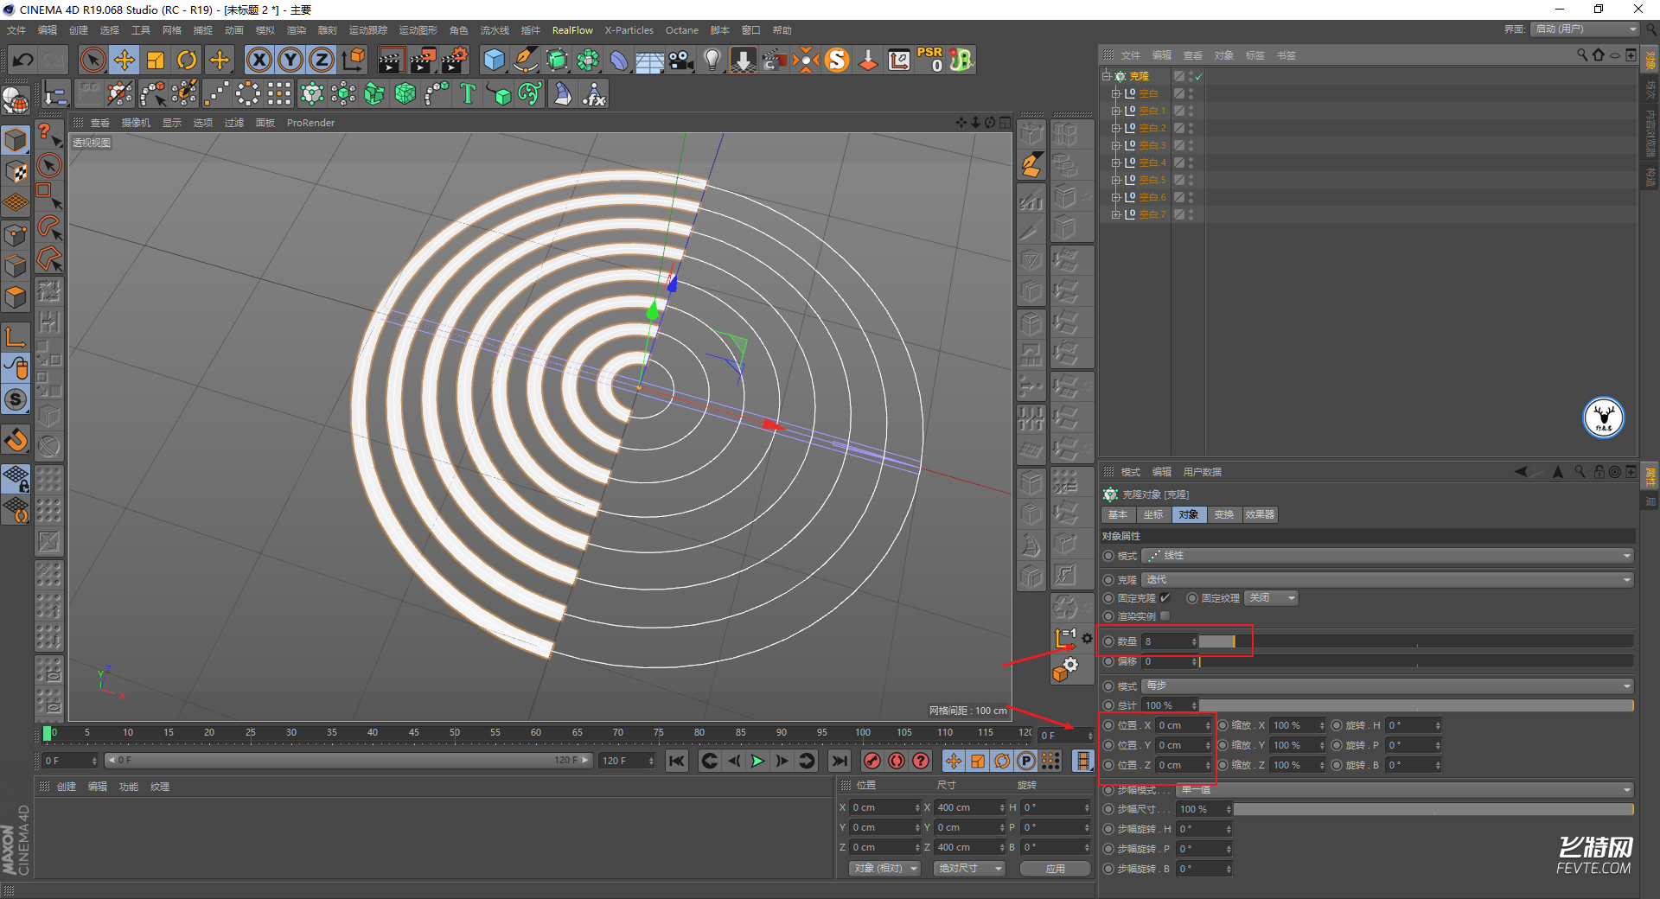Click the Undo arrow icon
Image resolution: width=1660 pixels, height=899 pixels.
click(x=23, y=60)
